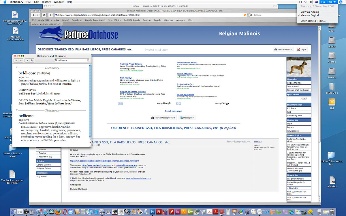Screen dimensions: 346x216
Task: Select View as Analog clock option
Action: coord(310,12)
